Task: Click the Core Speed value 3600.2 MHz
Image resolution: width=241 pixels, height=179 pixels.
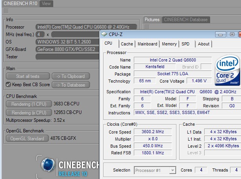Action: [x=153, y=132]
